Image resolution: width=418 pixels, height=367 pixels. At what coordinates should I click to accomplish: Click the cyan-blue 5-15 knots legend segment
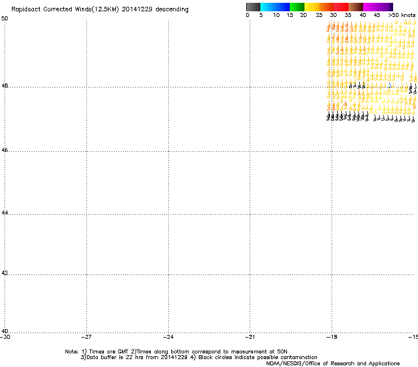tap(275, 7)
